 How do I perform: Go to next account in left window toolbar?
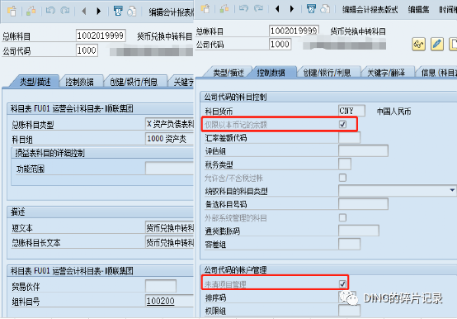click(98, 12)
